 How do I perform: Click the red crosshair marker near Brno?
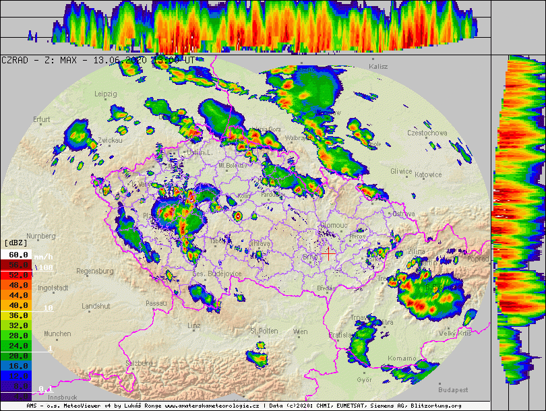click(328, 253)
